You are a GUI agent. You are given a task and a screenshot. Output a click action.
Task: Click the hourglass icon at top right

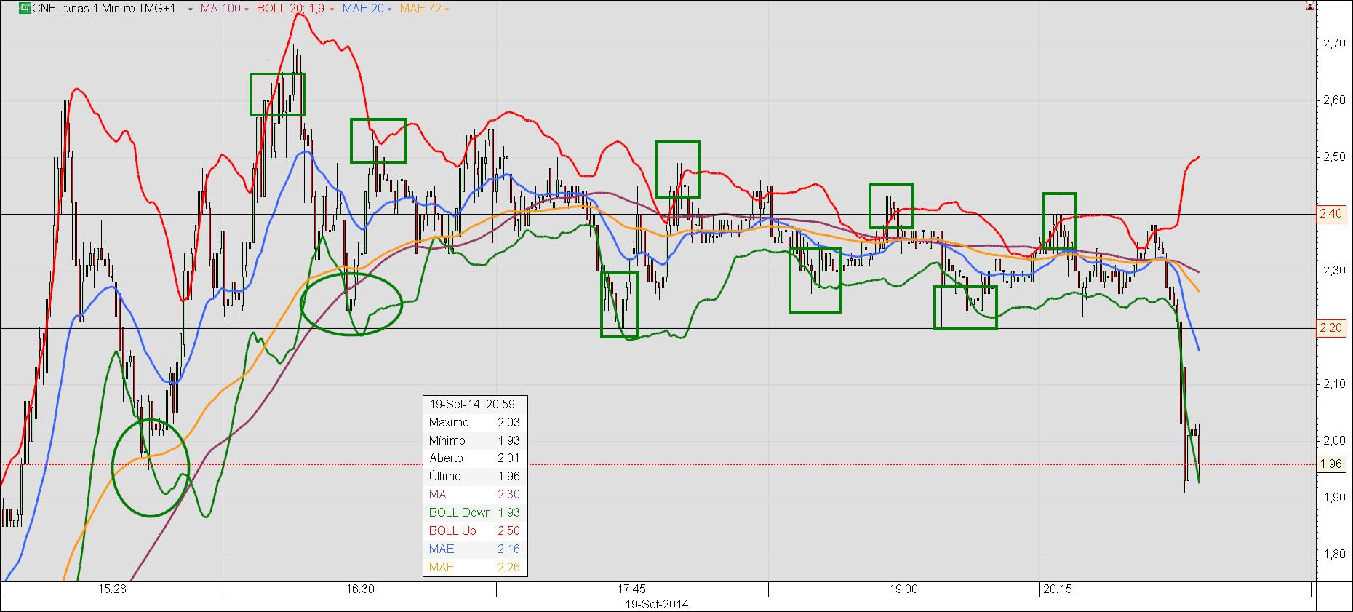tap(1309, 8)
